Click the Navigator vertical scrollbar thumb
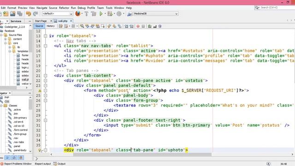Screen dimensions: 295x166 point(30,104)
